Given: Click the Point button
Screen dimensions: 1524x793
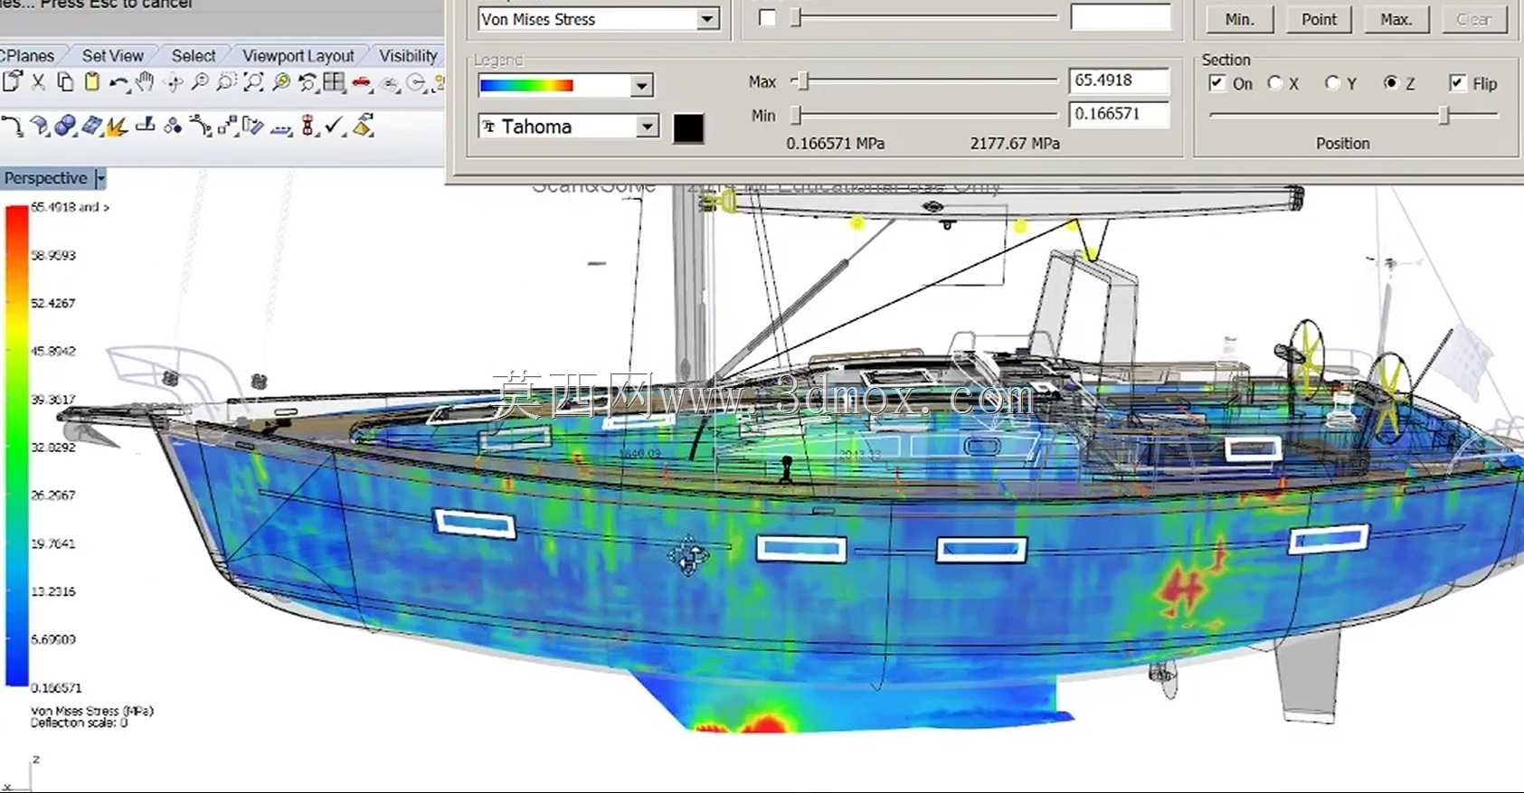Looking at the screenshot, I should click(x=1319, y=19).
